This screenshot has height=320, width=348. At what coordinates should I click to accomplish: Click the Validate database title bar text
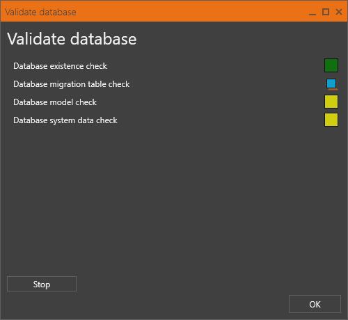tap(40, 12)
